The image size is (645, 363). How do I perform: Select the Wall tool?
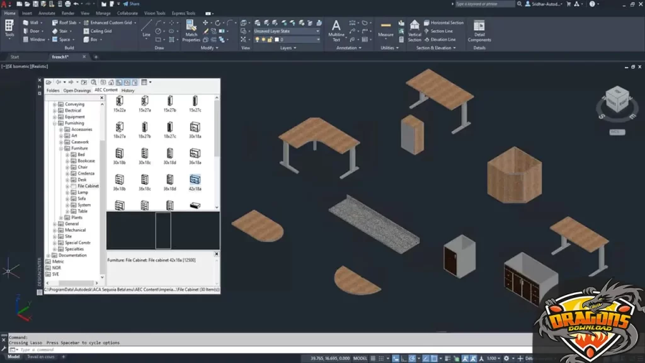pos(31,23)
